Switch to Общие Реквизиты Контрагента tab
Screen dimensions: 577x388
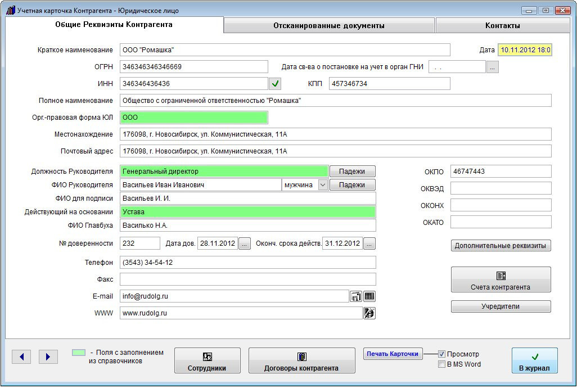(x=114, y=25)
